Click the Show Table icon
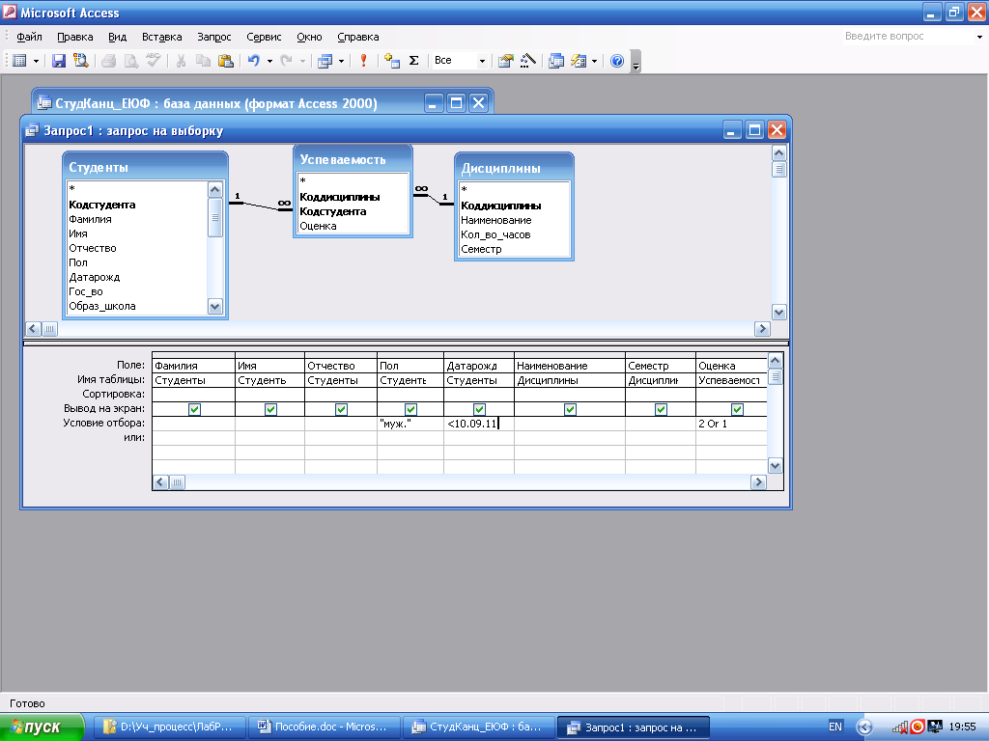The image size is (989, 741). tap(392, 61)
